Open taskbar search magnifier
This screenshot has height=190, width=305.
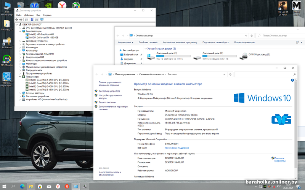point(13,186)
